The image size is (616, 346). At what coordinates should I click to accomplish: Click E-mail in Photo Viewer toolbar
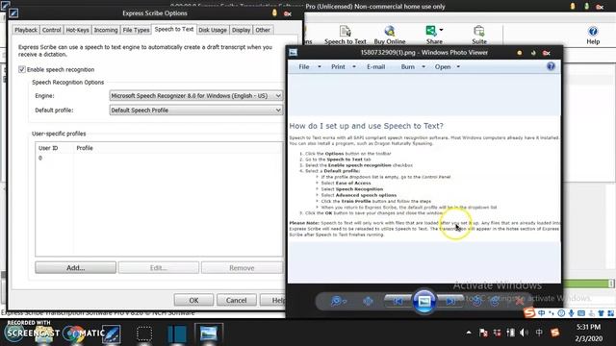(x=375, y=66)
